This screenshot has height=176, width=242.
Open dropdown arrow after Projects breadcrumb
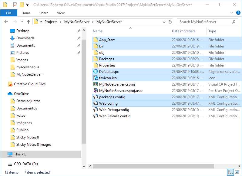(x=61, y=22)
